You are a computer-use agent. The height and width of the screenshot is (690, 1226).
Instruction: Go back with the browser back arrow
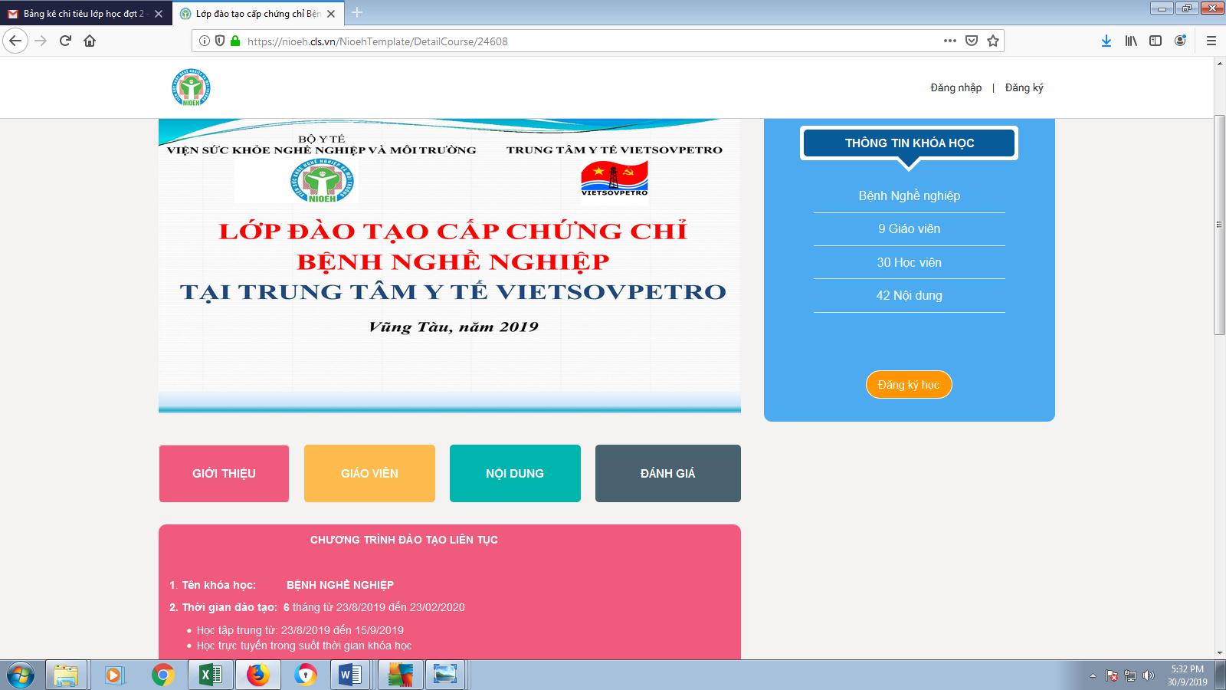coord(15,41)
